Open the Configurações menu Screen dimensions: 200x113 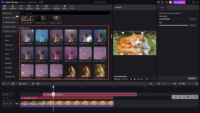(x=32, y=2)
